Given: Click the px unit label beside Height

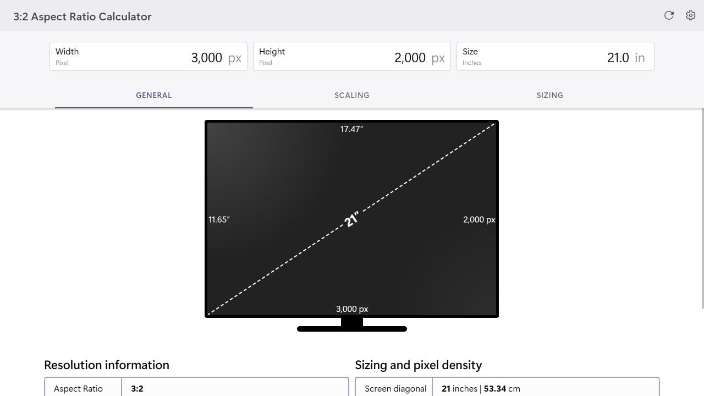Looking at the screenshot, I should coord(439,57).
